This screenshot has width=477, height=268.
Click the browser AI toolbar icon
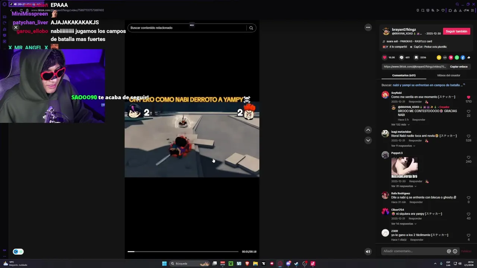click(x=466, y=10)
